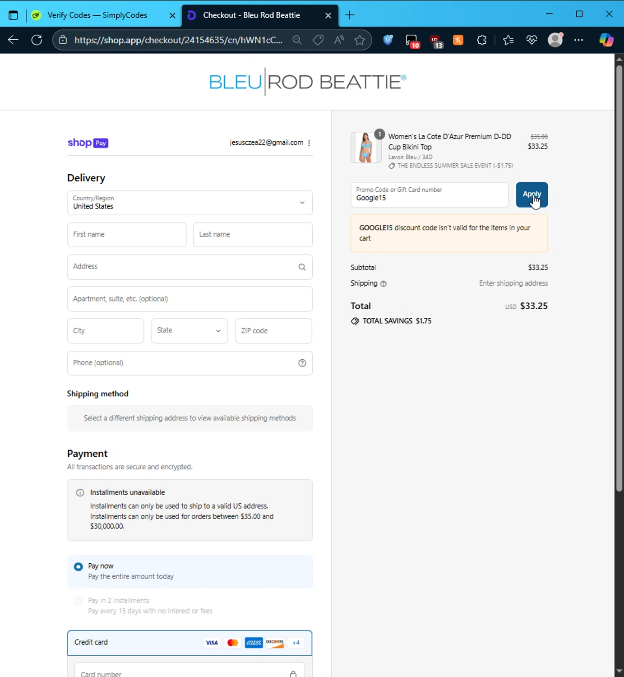This screenshot has width=624, height=677.
Task: Focus the Last name field
Action: (x=253, y=235)
